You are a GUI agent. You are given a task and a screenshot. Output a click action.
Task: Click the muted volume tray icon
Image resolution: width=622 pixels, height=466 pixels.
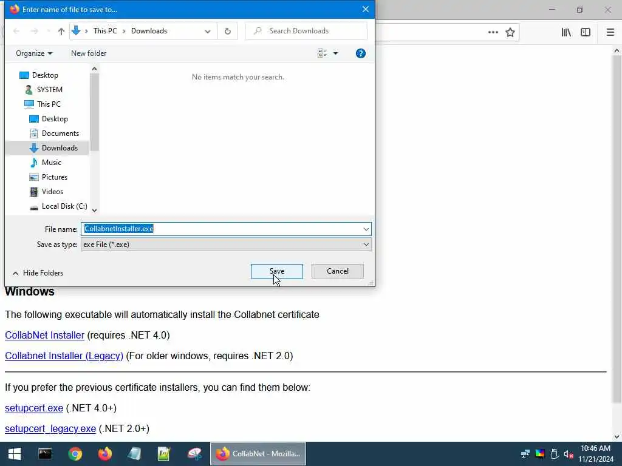pos(569,454)
